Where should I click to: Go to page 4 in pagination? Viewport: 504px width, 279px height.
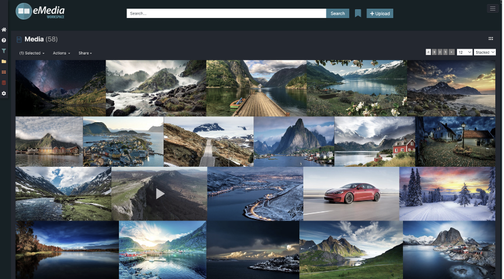coord(428,52)
